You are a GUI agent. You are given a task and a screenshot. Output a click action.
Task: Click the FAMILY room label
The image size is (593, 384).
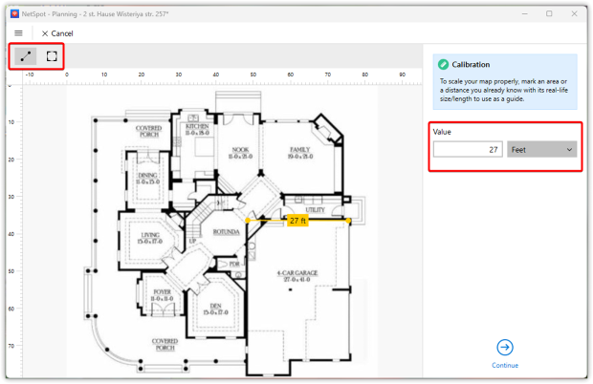coord(300,150)
